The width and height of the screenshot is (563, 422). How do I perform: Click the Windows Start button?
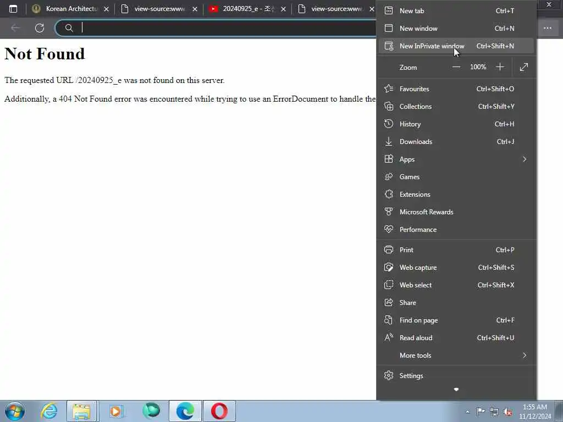tap(15, 411)
